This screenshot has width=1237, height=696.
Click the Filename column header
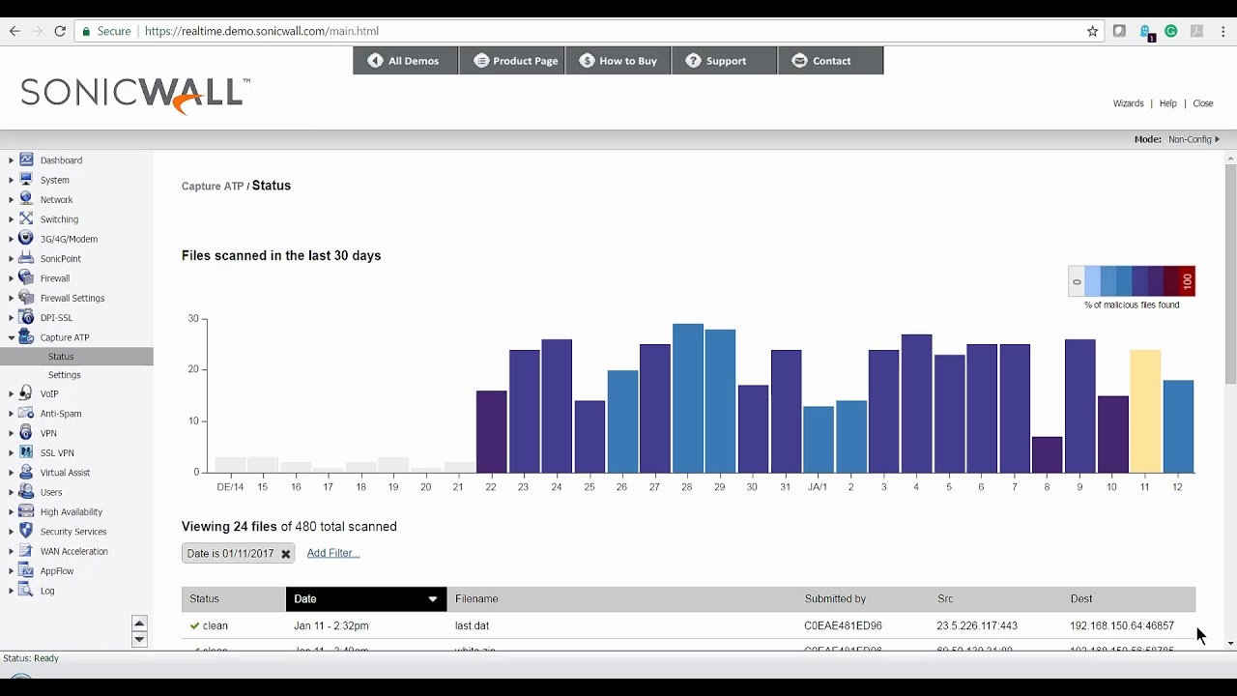(621, 599)
